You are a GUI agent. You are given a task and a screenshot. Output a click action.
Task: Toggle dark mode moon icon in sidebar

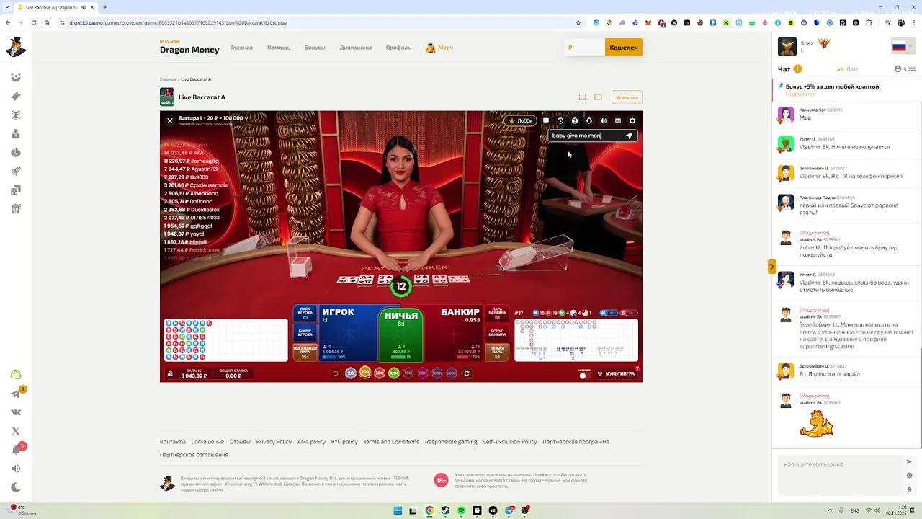[x=16, y=487]
